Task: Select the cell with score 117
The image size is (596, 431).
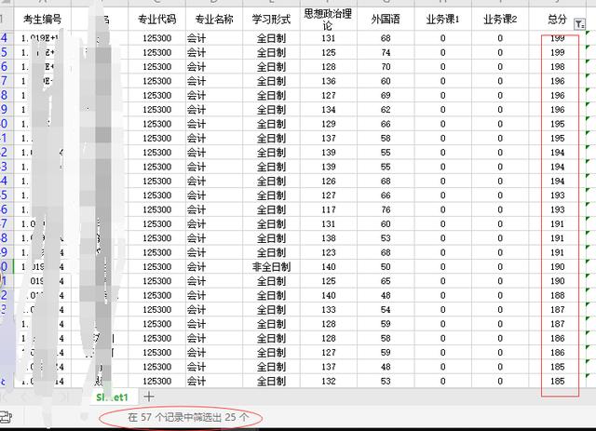Action: [x=328, y=209]
